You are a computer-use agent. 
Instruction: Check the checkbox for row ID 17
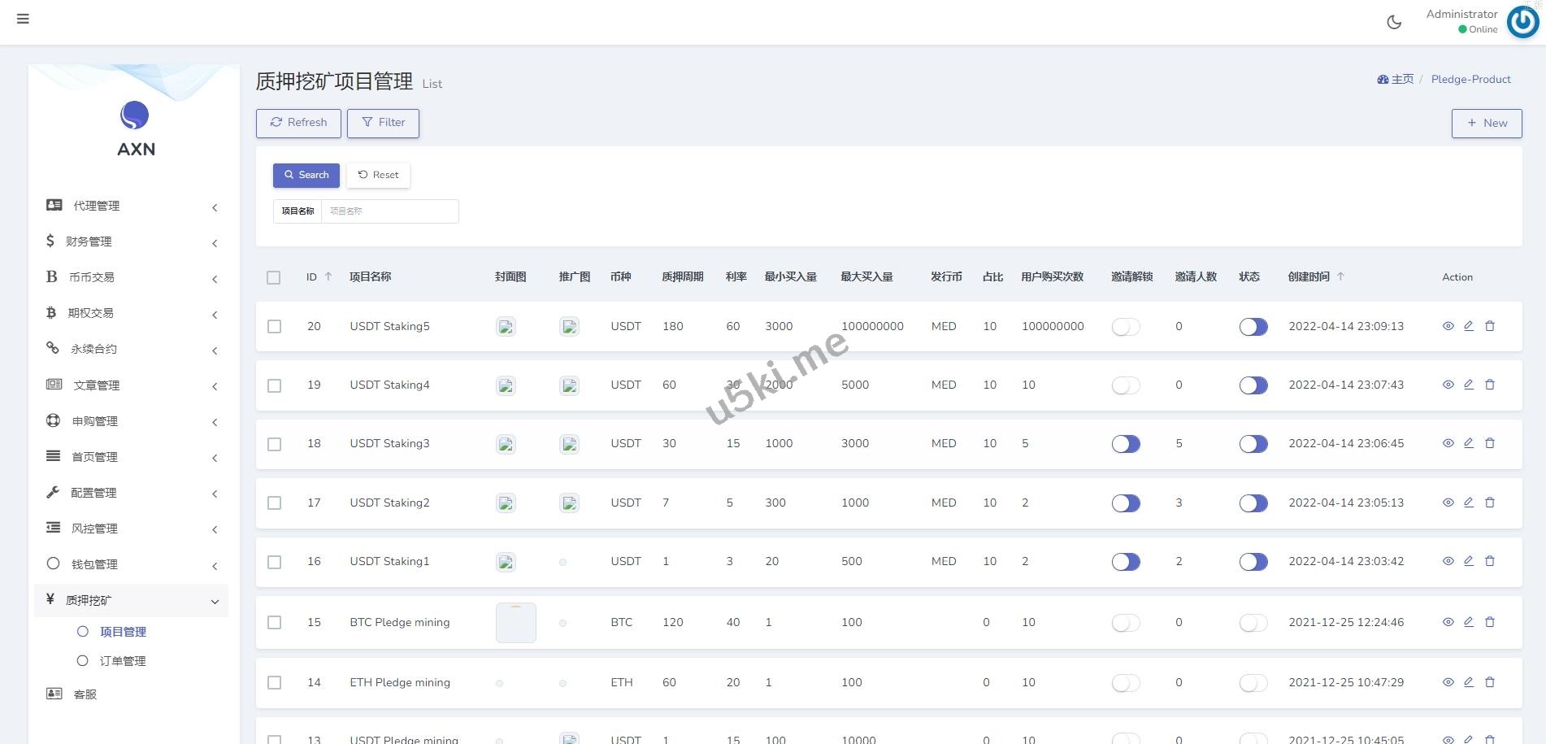tap(275, 503)
